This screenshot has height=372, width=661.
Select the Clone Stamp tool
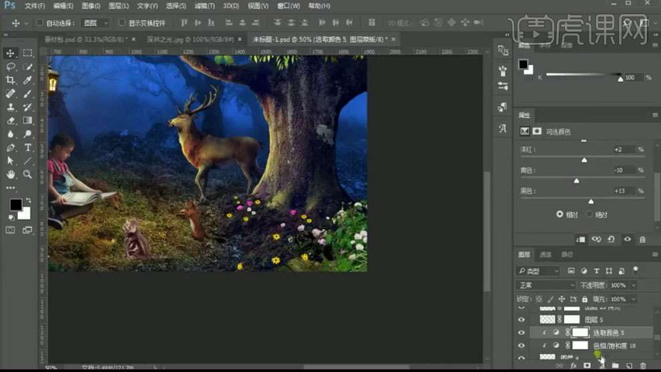(11, 107)
